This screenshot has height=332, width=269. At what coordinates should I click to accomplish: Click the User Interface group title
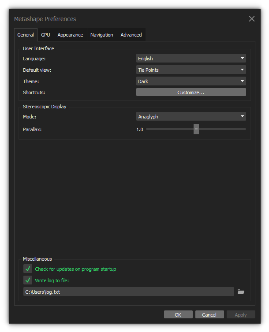(x=38, y=48)
